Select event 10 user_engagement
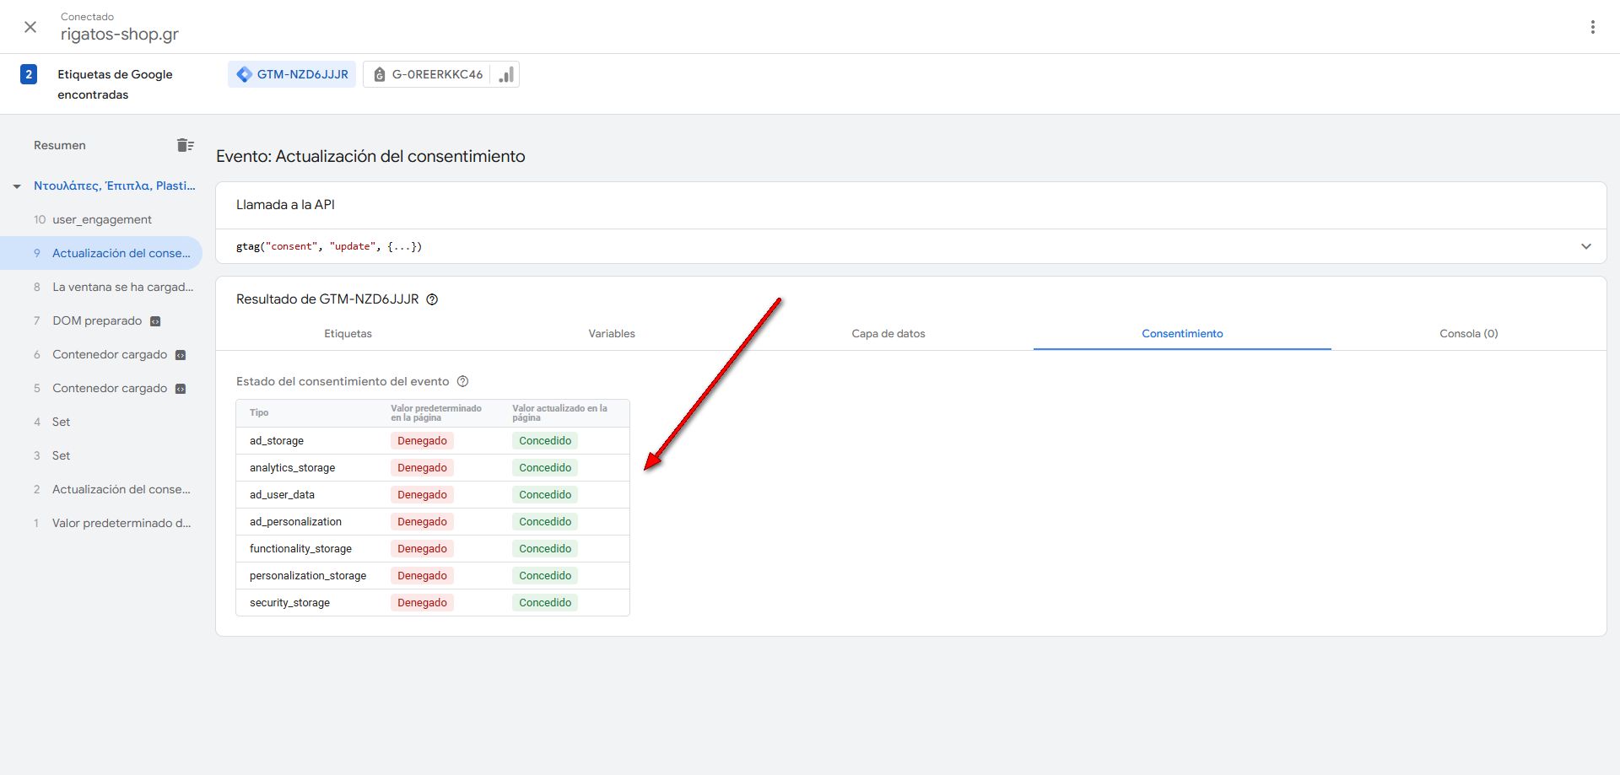This screenshot has height=775, width=1620. (x=101, y=219)
